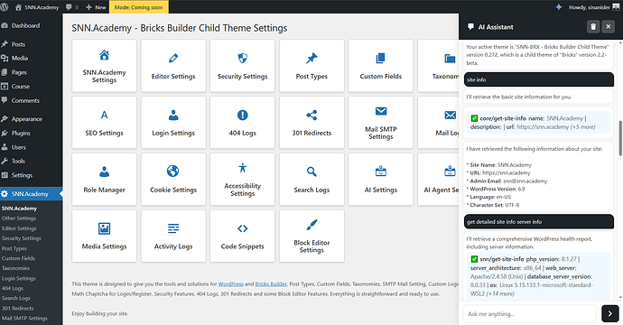623x325 pixels.
Task: Expand the snn/get-site-info result details
Action: point(539,275)
